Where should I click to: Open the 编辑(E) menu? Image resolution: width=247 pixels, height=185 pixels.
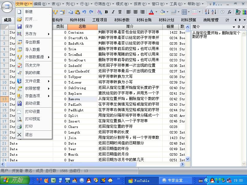click(42, 4)
